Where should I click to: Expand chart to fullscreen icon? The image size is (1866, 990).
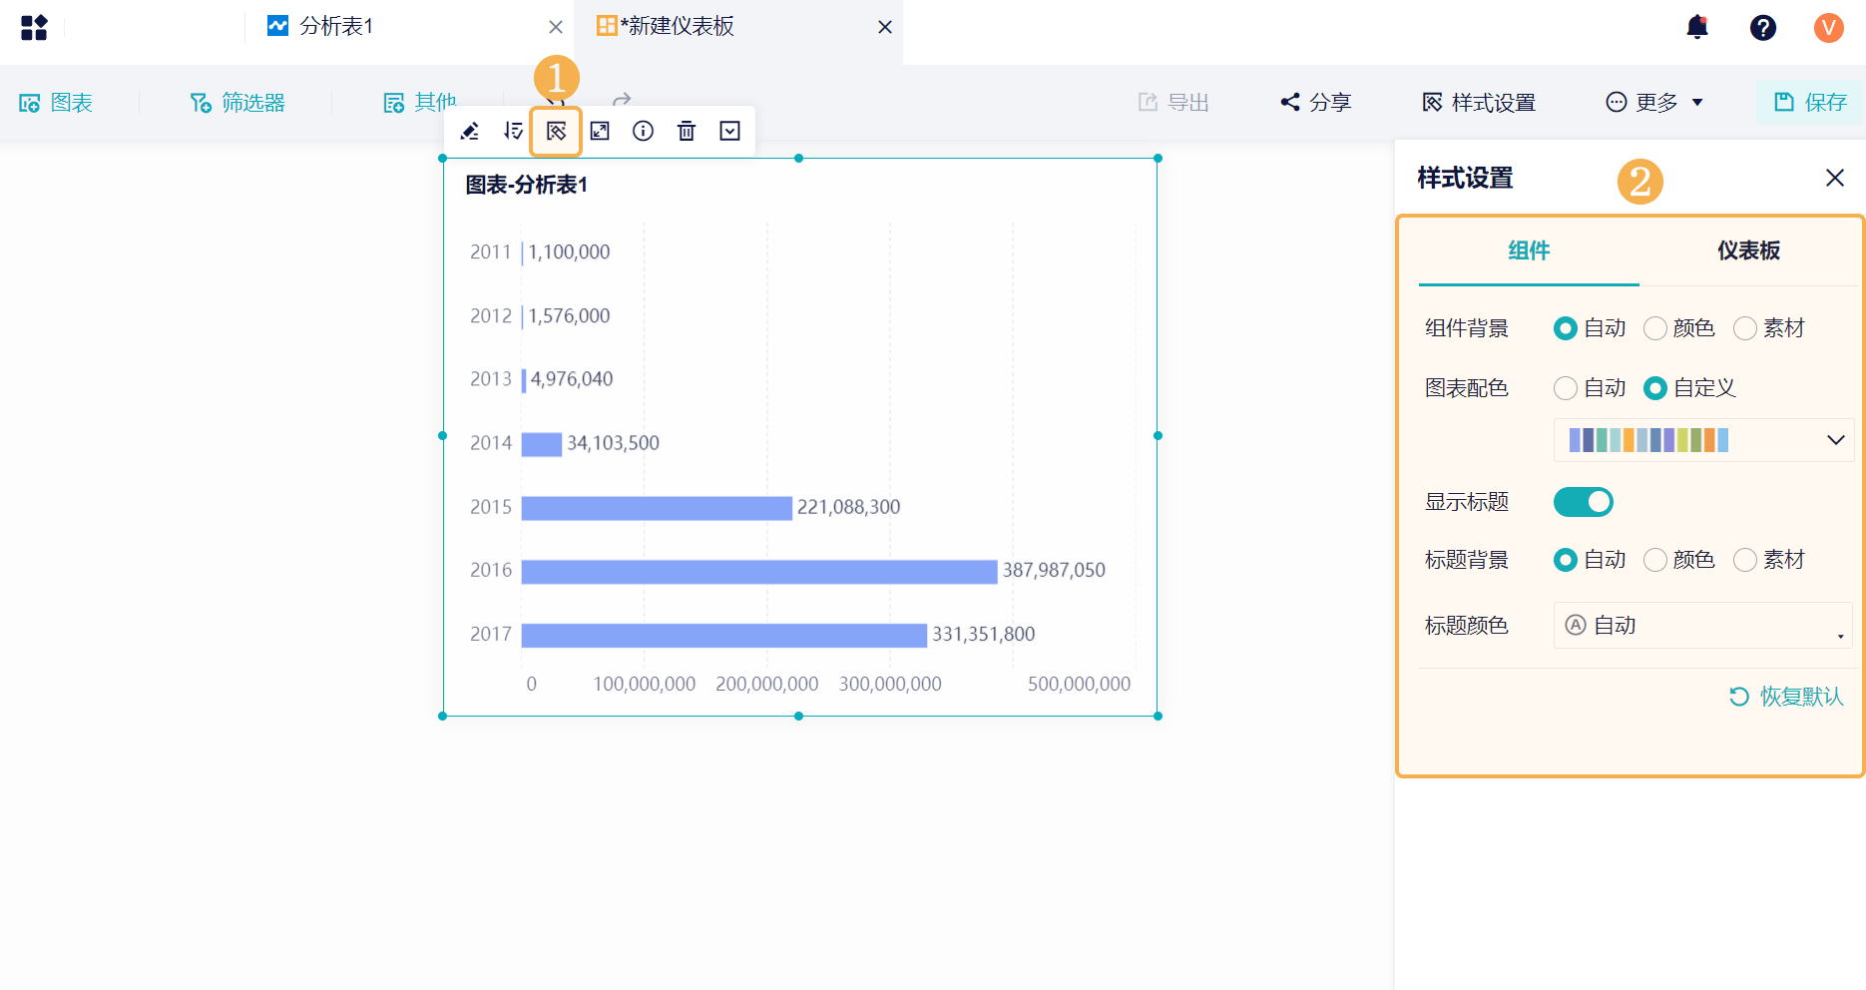pos(600,131)
